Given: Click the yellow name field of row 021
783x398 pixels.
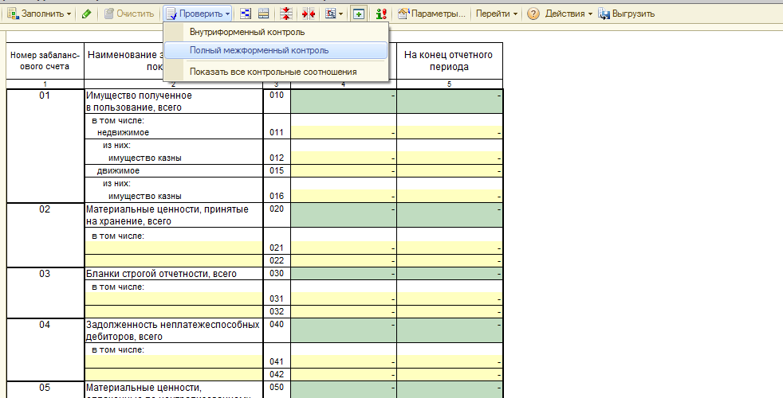Looking at the screenshot, I should pos(174,248).
